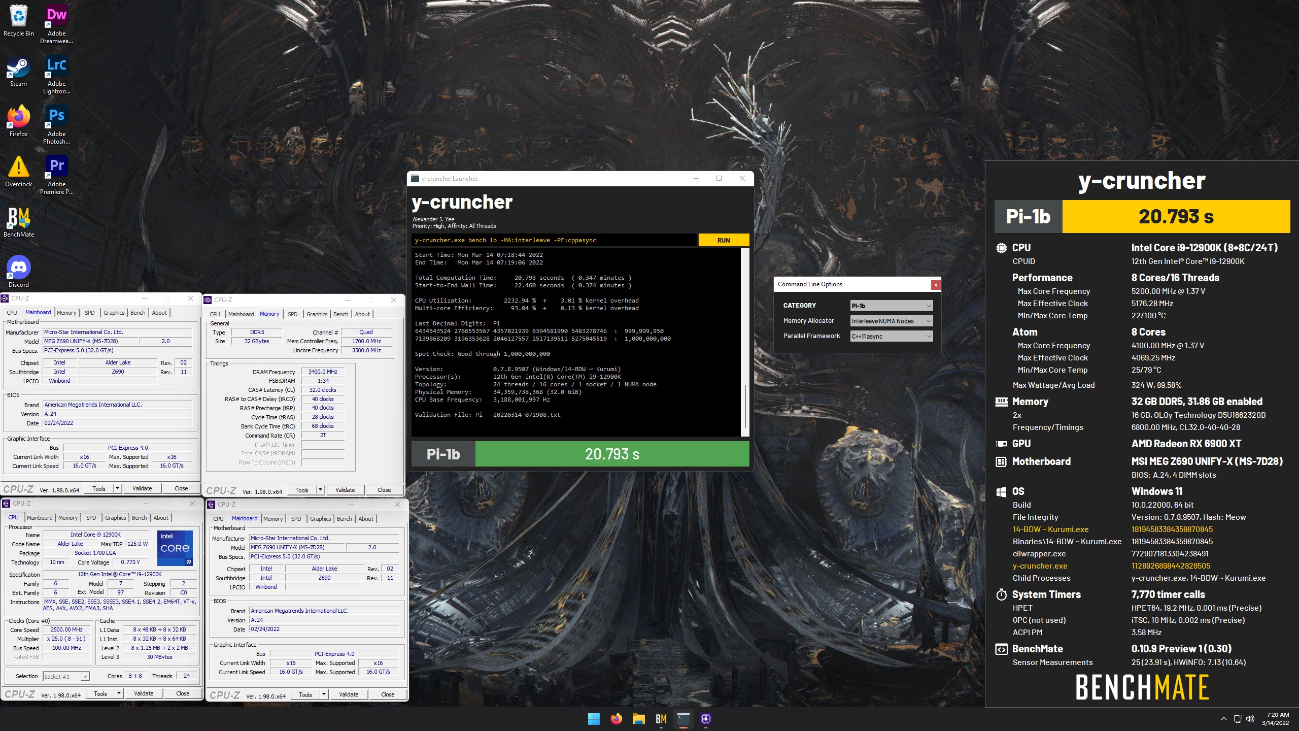Click AMD Radeon RX 6900 XT GPU text
Screen dimensions: 1299x731
pos(1186,444)
